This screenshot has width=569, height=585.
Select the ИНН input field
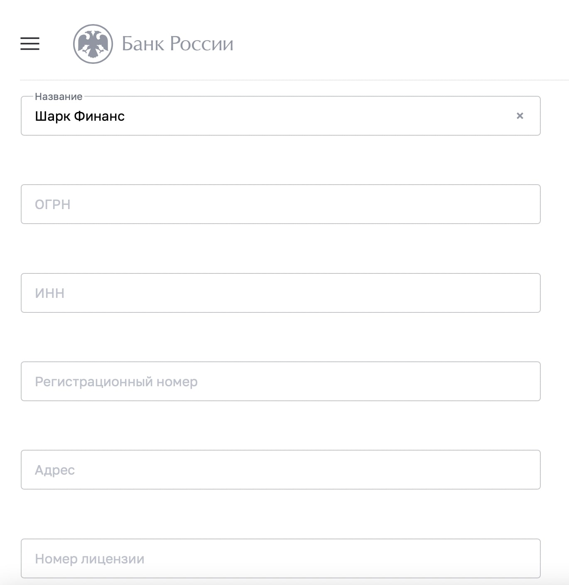coord(281,293)
